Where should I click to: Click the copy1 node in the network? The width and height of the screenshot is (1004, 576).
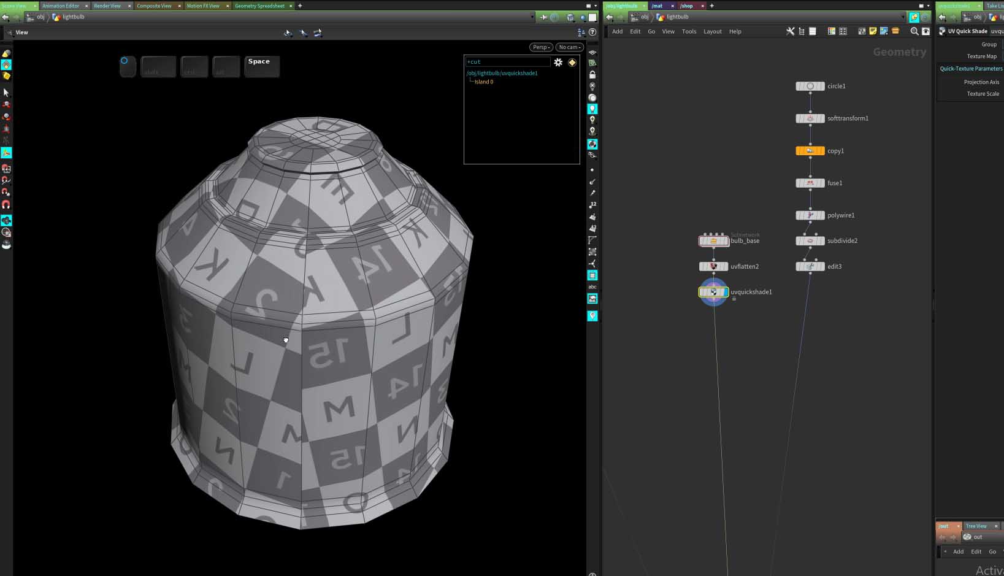pos(810,151)
